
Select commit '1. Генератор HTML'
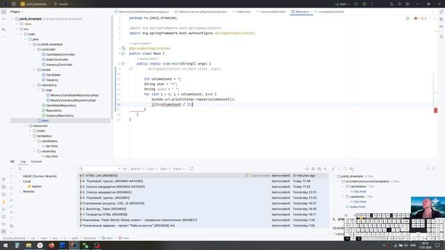(x=203, y=215)
